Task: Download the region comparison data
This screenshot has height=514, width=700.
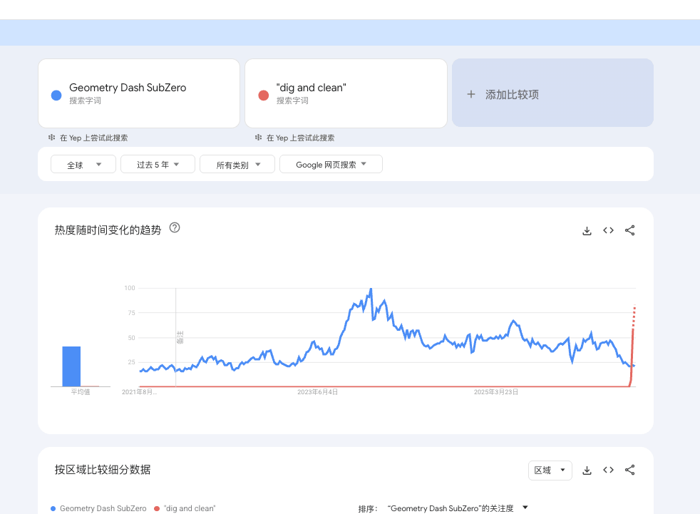Action: point(587,471)
